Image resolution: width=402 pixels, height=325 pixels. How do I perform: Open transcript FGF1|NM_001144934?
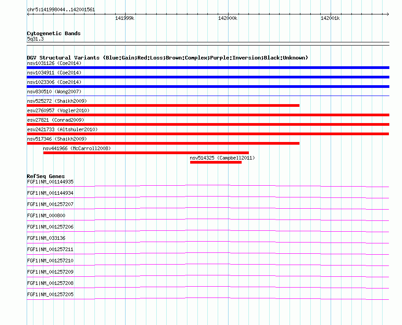click(50, 193)
